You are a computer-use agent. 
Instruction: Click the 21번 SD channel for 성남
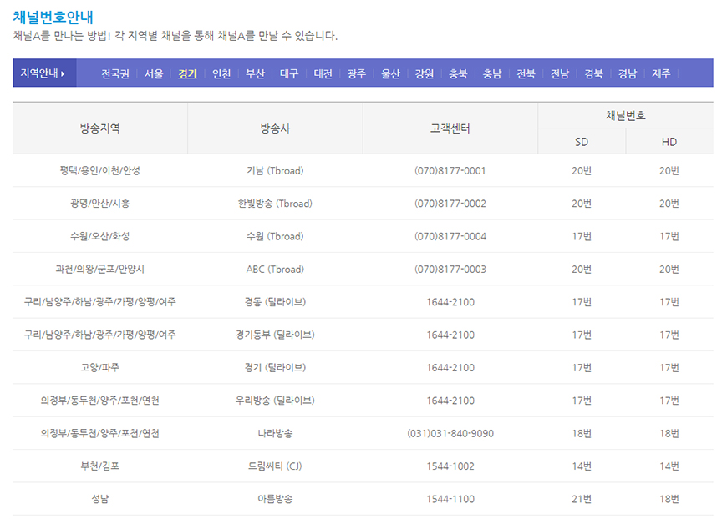tap(582, 499)
